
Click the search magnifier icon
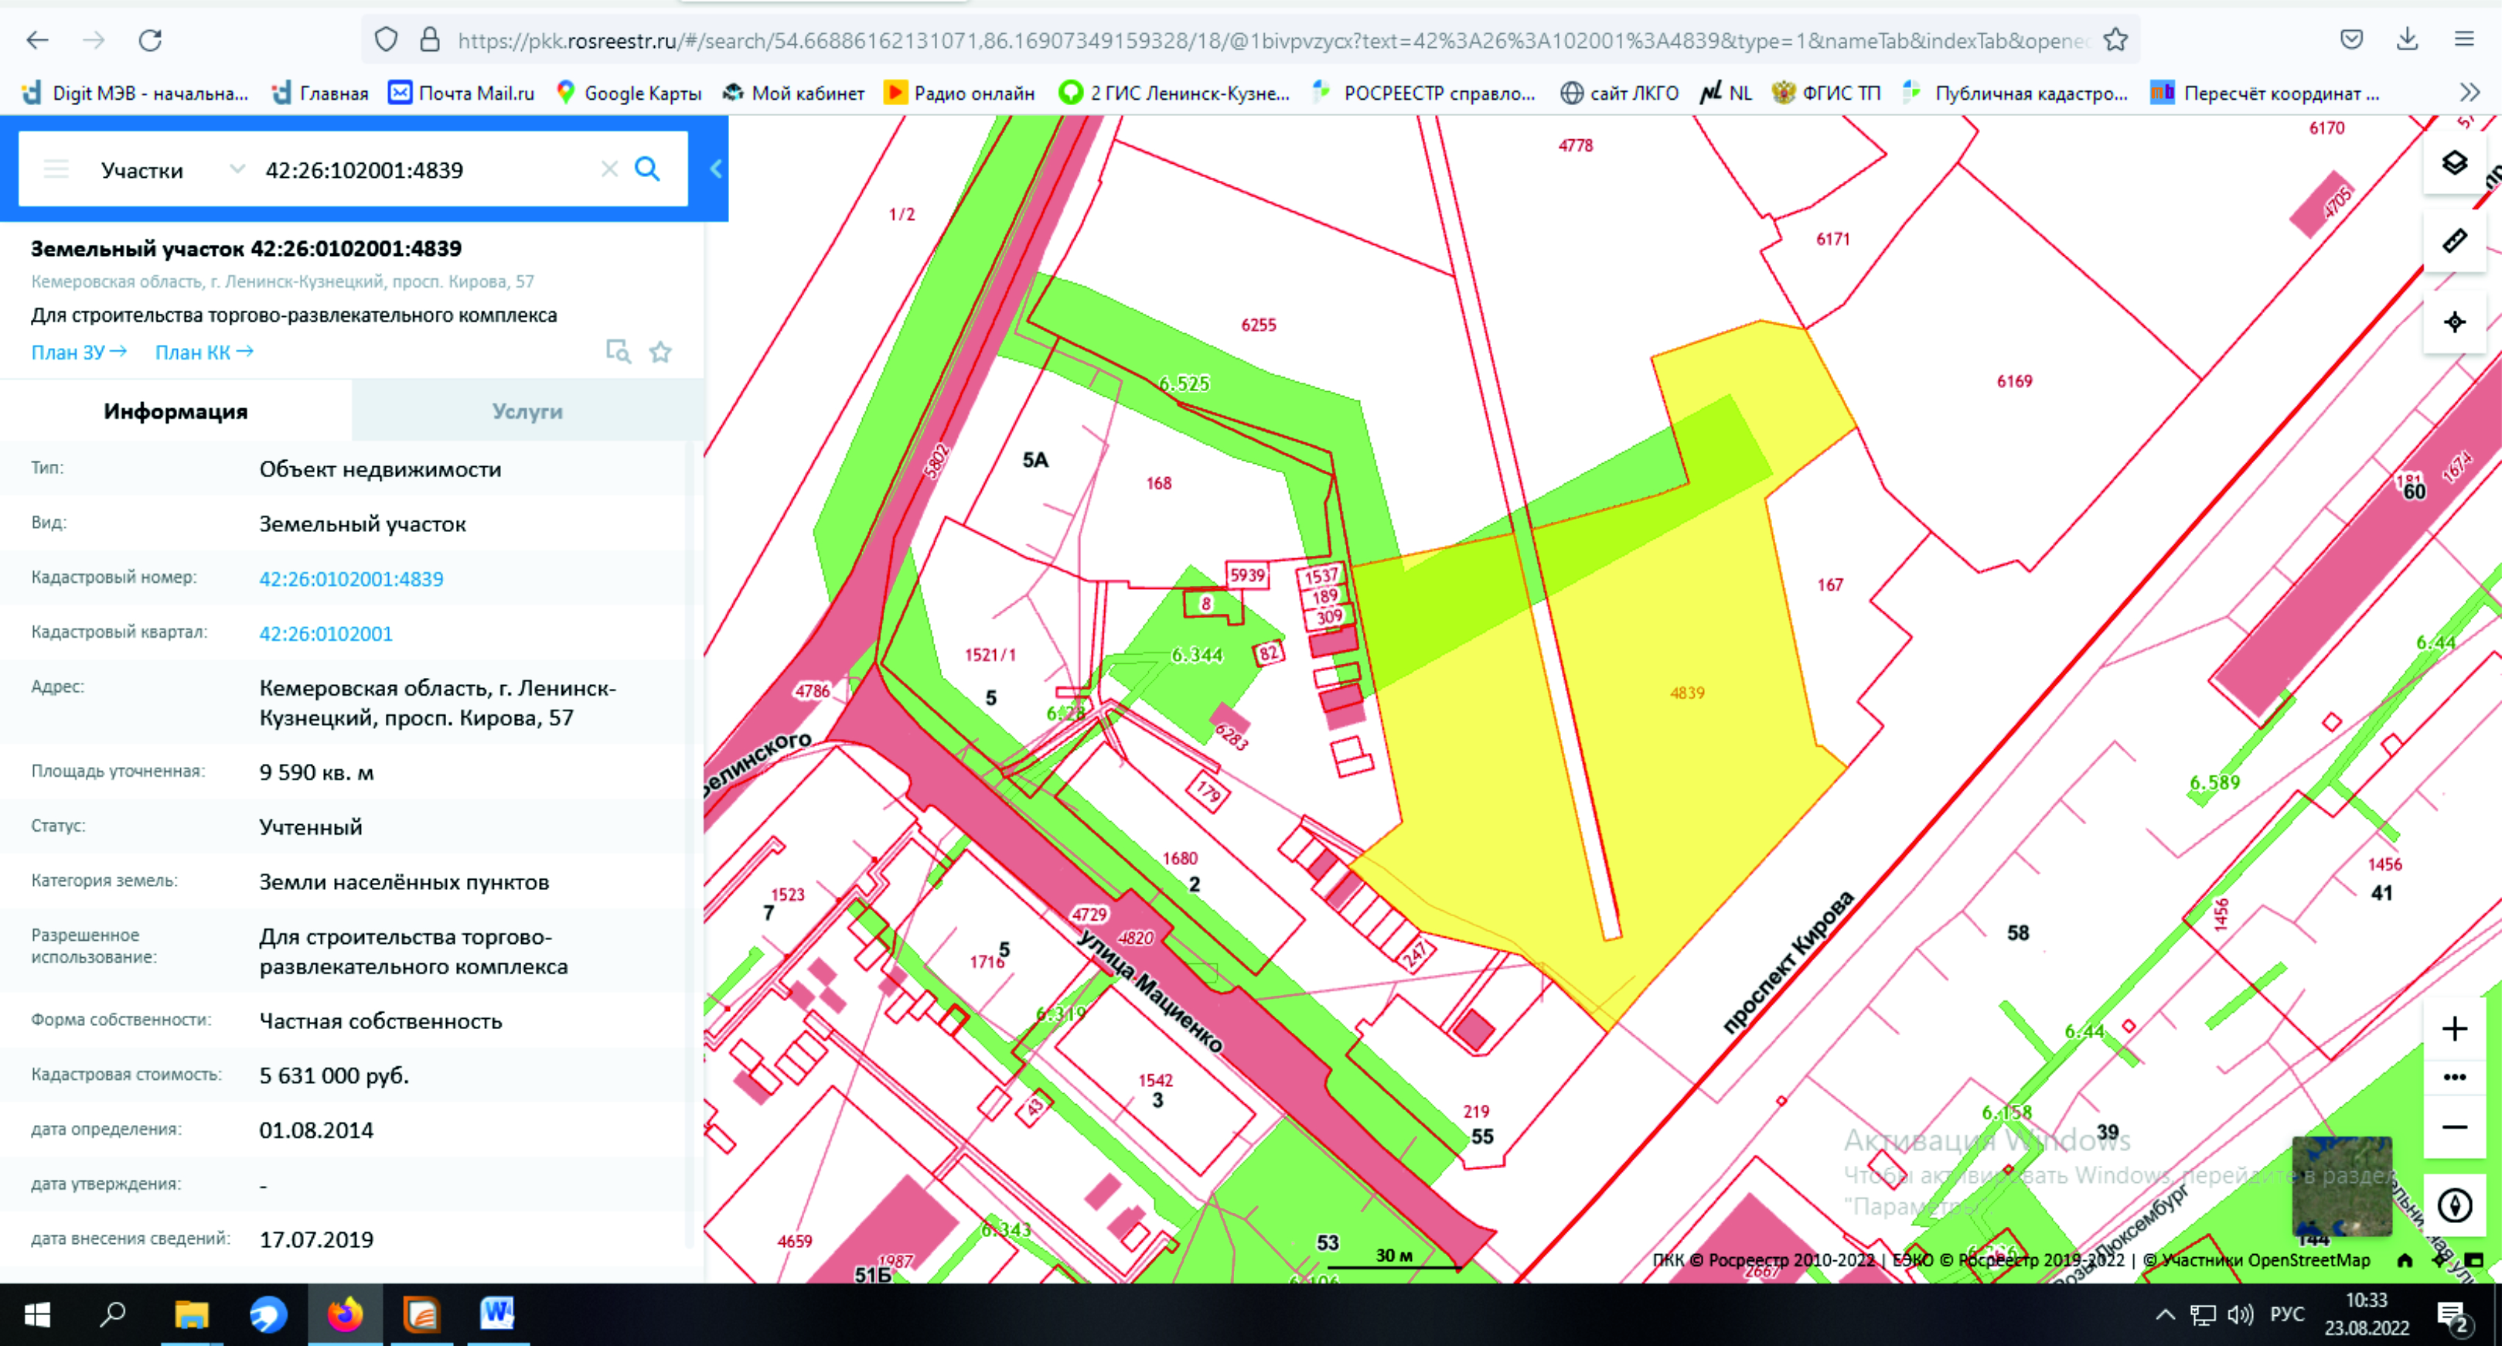coord(647,169)
